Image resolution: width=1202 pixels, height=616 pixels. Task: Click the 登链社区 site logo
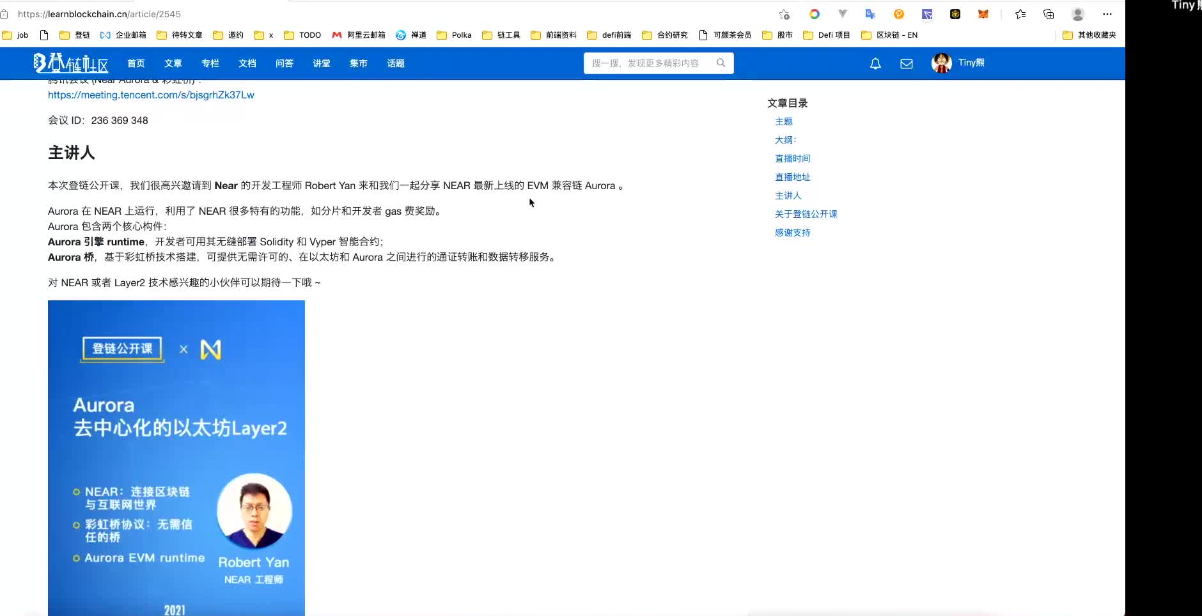pos(71,63)
